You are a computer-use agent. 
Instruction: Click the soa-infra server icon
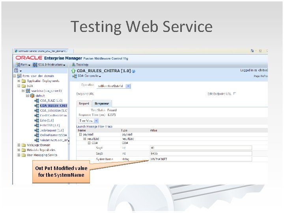28,91
